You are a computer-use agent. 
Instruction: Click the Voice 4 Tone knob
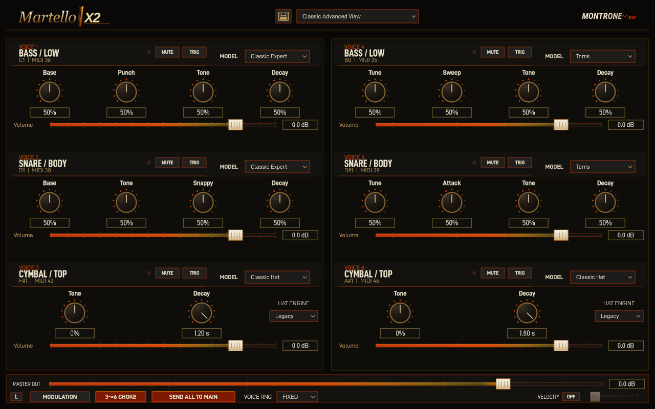(x=529, y=92)
